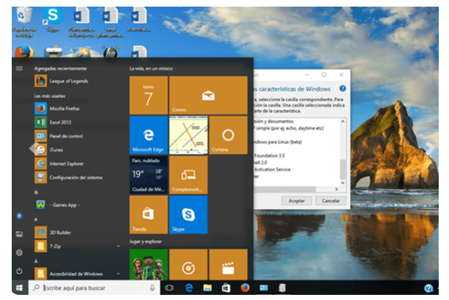Open Task View from the taskbar
The image size is (449, 300).
[x=170, y=288]
